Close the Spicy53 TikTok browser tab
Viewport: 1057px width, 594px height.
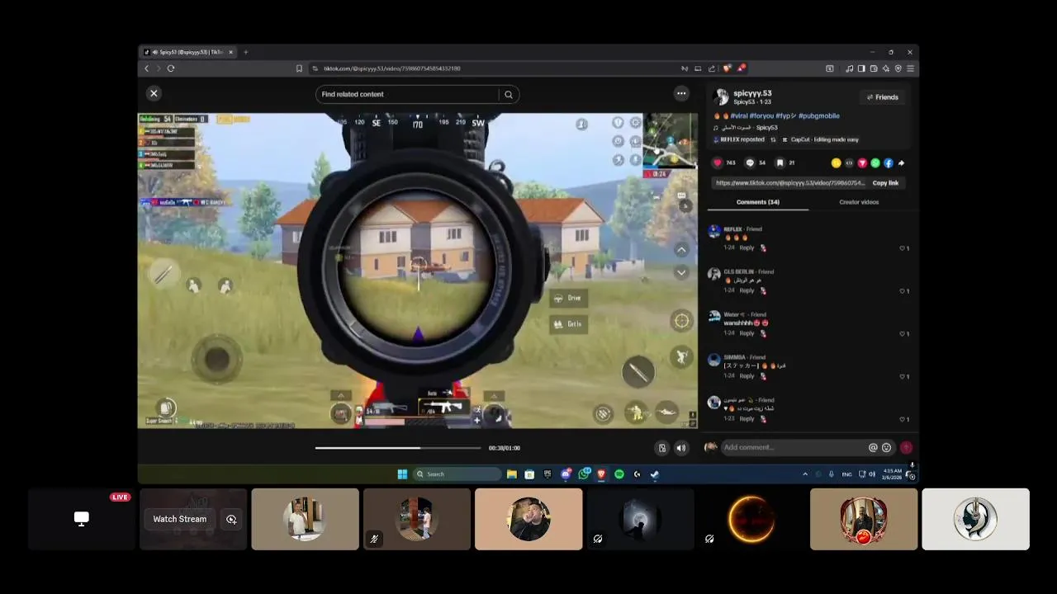(x=230, y=52)
